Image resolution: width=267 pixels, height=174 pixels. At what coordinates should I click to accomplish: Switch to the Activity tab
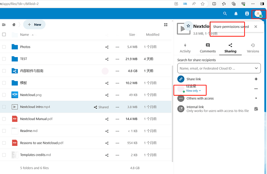coord(185,48)
